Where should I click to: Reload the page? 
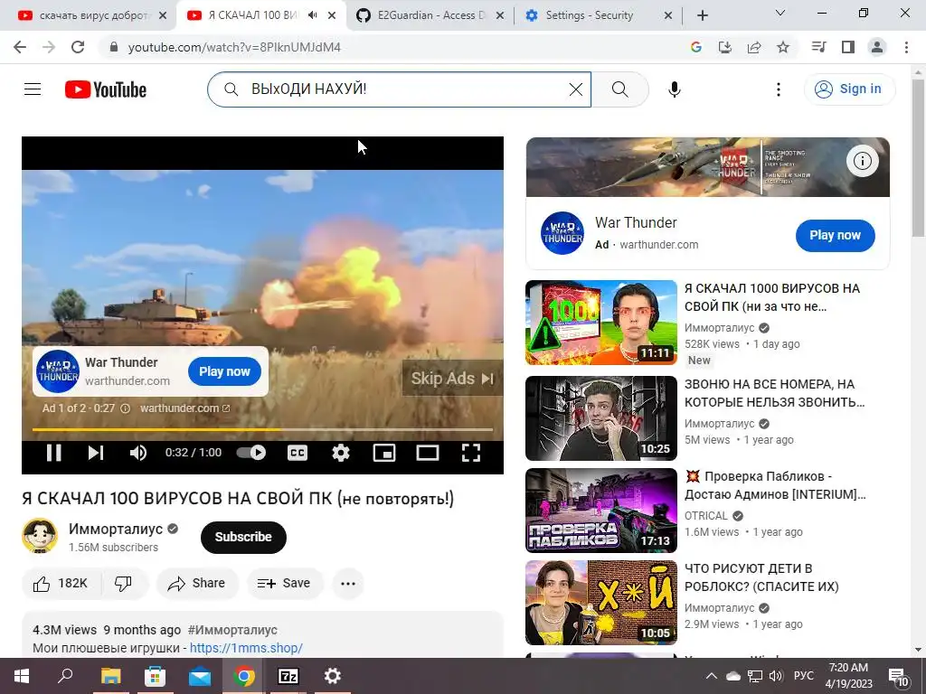pyautogui.click(x=78, y=47)
